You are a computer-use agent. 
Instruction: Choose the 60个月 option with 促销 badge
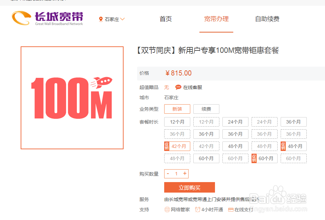tap(264, 158)
